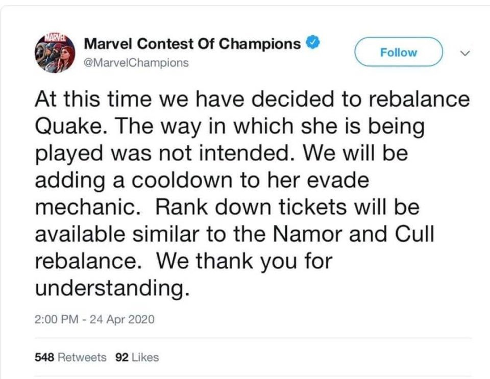The image size is (490, 379).
Task: Click the word 'understanding.' ending the tweet
Action: (112, 288)
